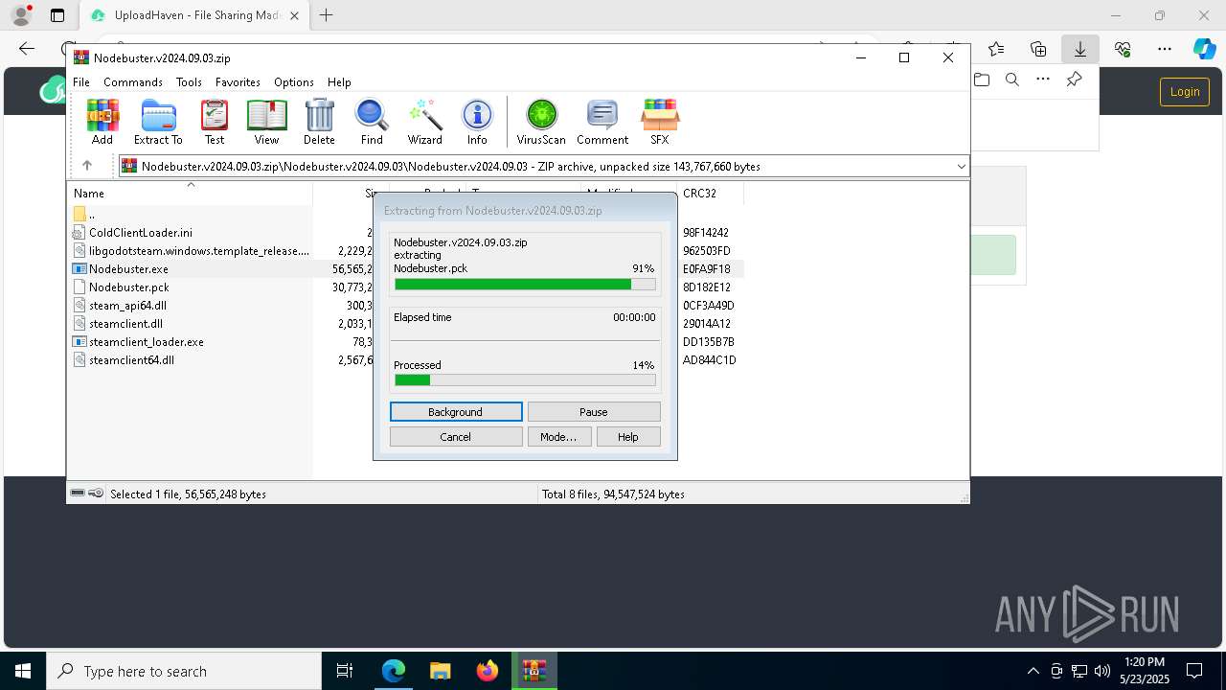The height and width of the screenshot is (690, 1226).
Task: Go back in the browser
Action: click(x=27, y=49)
